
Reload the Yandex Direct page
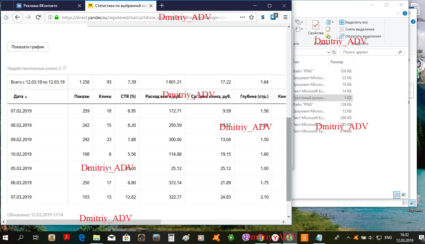tap(38, 17)
